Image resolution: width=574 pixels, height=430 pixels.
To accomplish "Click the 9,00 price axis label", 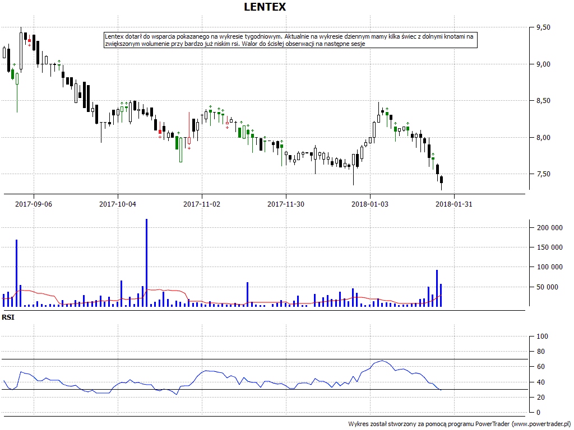I will click(x=543, y=64).
